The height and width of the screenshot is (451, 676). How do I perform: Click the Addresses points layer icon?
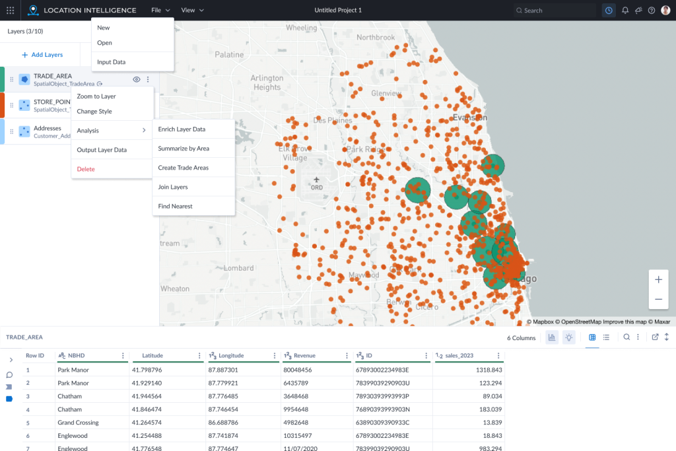pyautogui.click(x=24, y=131)
